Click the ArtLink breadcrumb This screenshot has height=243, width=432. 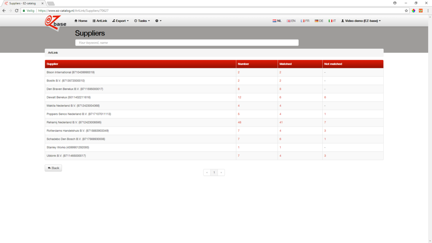coord(53,53)
